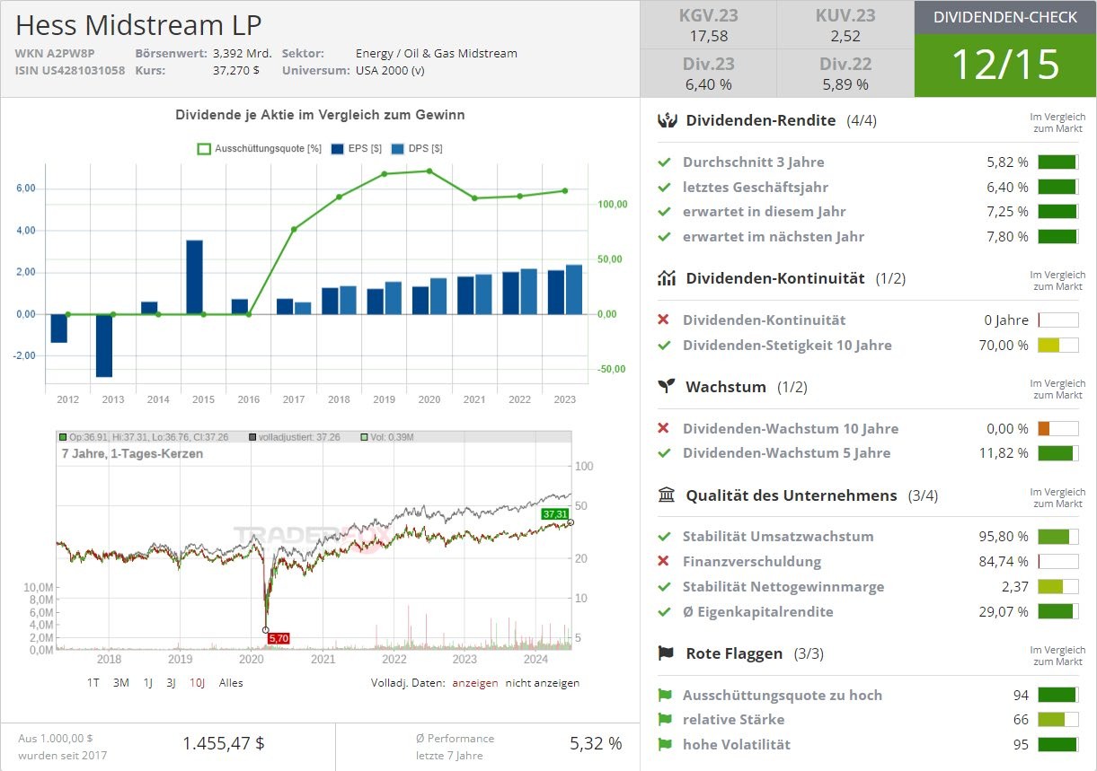Select the 3M chart timeframe
Viewport: 1097px width, 771px height.
pyautogui.click(x=121, y=683)
